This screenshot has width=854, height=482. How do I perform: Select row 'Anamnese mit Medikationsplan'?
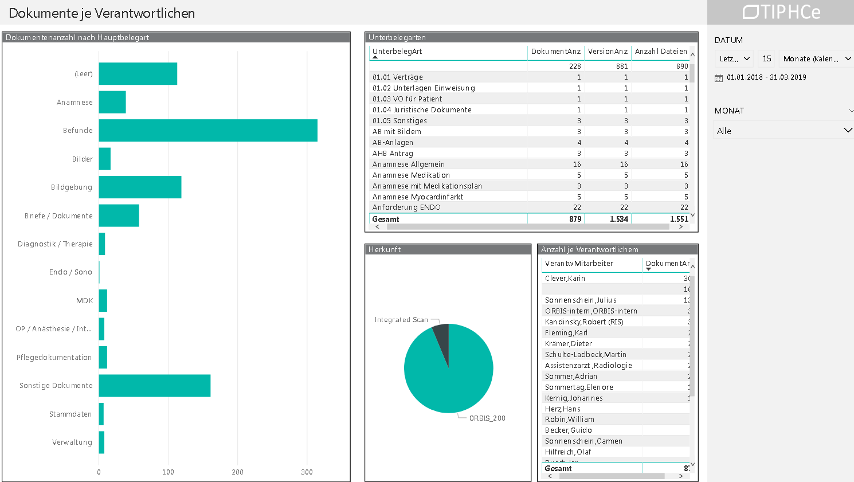pyautogui.click(x=530, y=186)
